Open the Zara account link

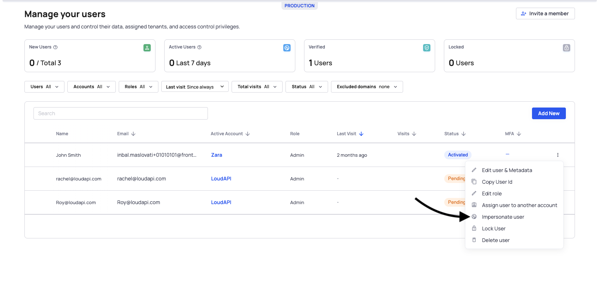217,155
